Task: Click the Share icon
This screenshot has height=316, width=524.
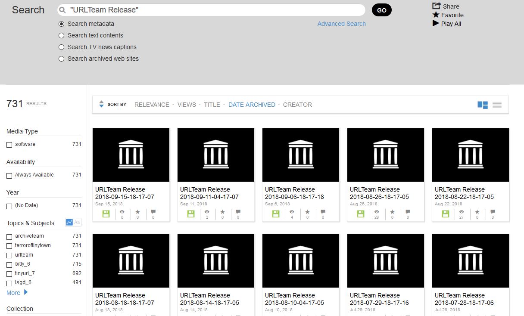Action: (x=436, y=6)
